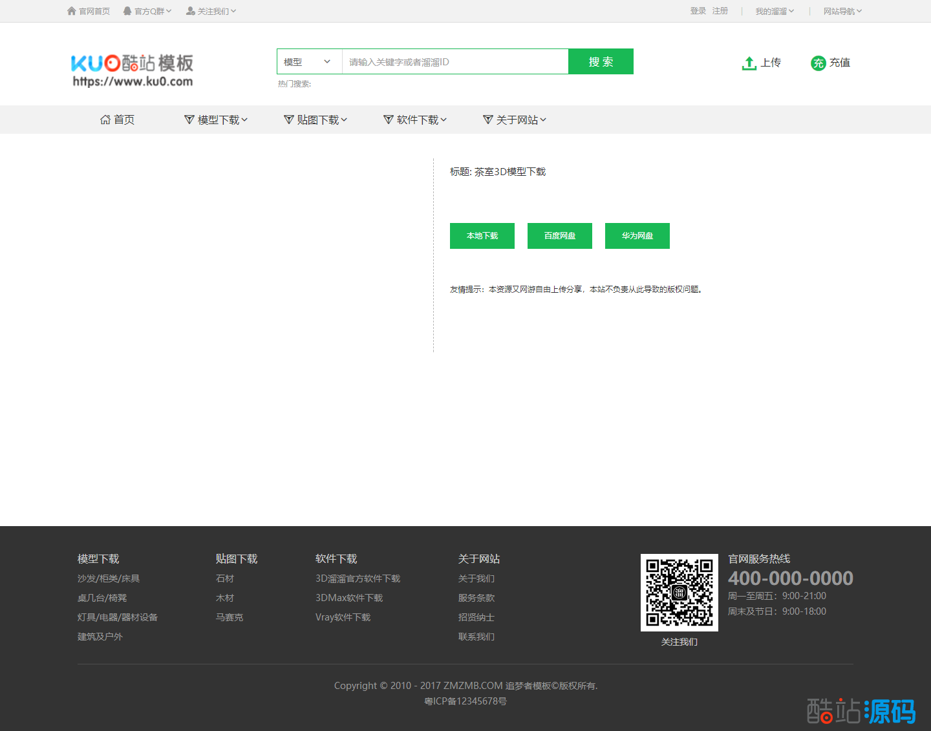Open the 模型 search category dropdown
The width and height of the screenshot is (931, 731).
(309, 62)
